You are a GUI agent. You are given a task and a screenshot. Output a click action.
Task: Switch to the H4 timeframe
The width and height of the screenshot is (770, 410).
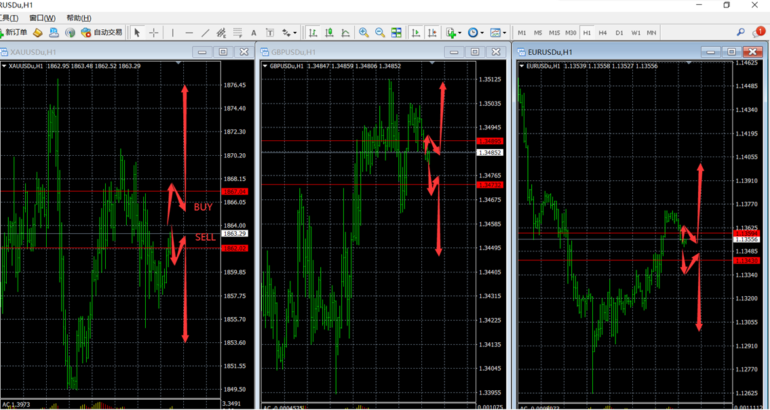(x=602, y=33)
